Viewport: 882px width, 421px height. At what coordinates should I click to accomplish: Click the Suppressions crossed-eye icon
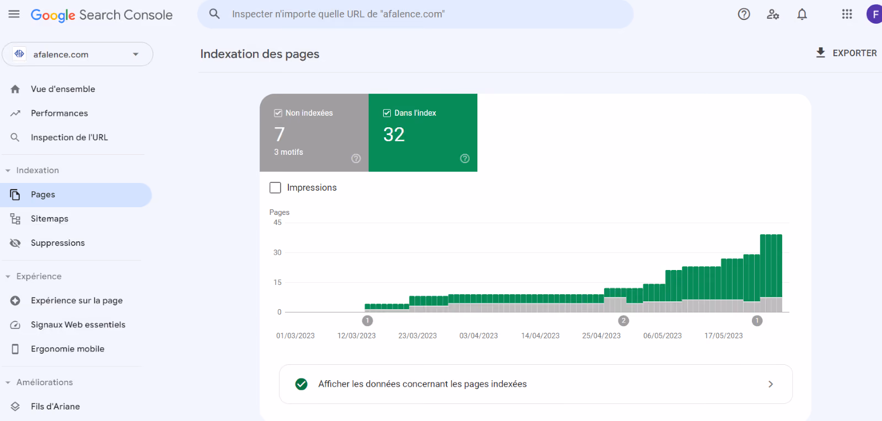[15, 243]
